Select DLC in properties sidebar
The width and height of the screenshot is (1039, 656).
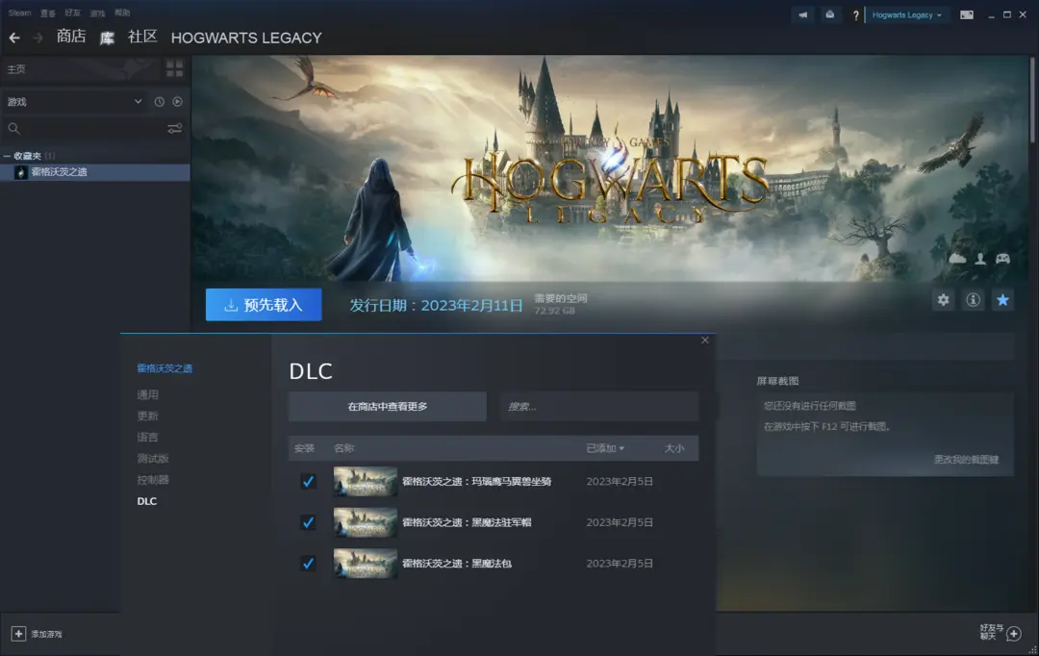pos(147,501)
